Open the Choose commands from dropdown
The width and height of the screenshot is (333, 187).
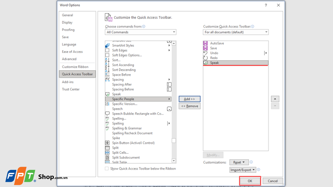[x=141, y=32]
